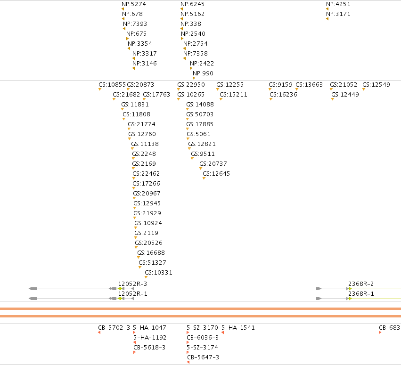Screen dimensions: 401x365
Task: Click GS:12645 insertion label
Action: pos(216,174)
